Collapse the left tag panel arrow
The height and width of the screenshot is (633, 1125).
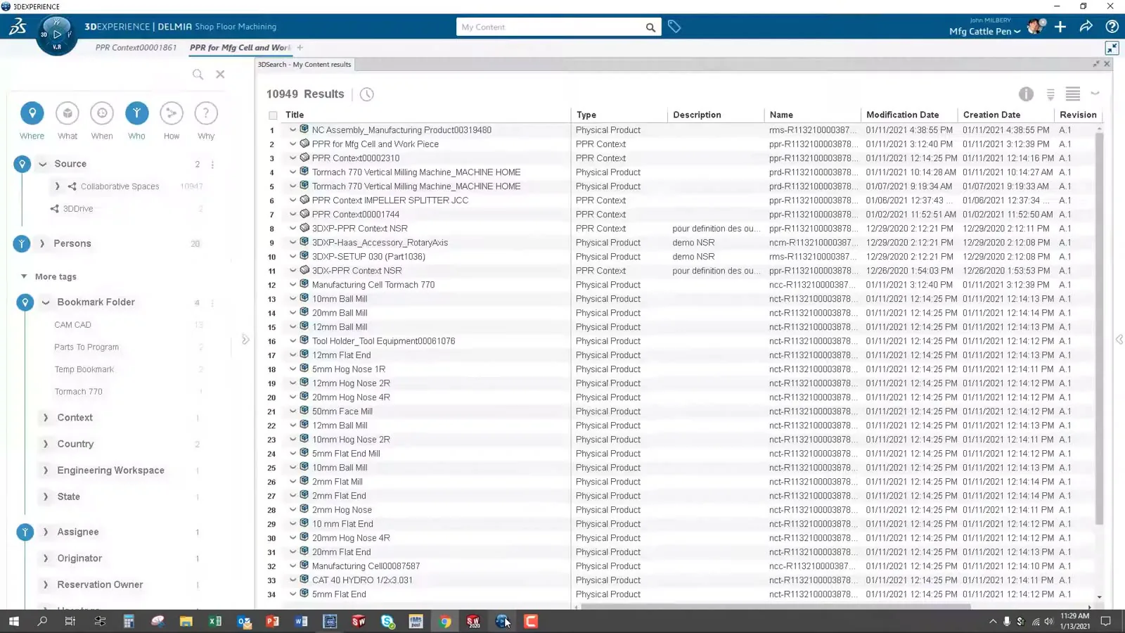(245, 340)
